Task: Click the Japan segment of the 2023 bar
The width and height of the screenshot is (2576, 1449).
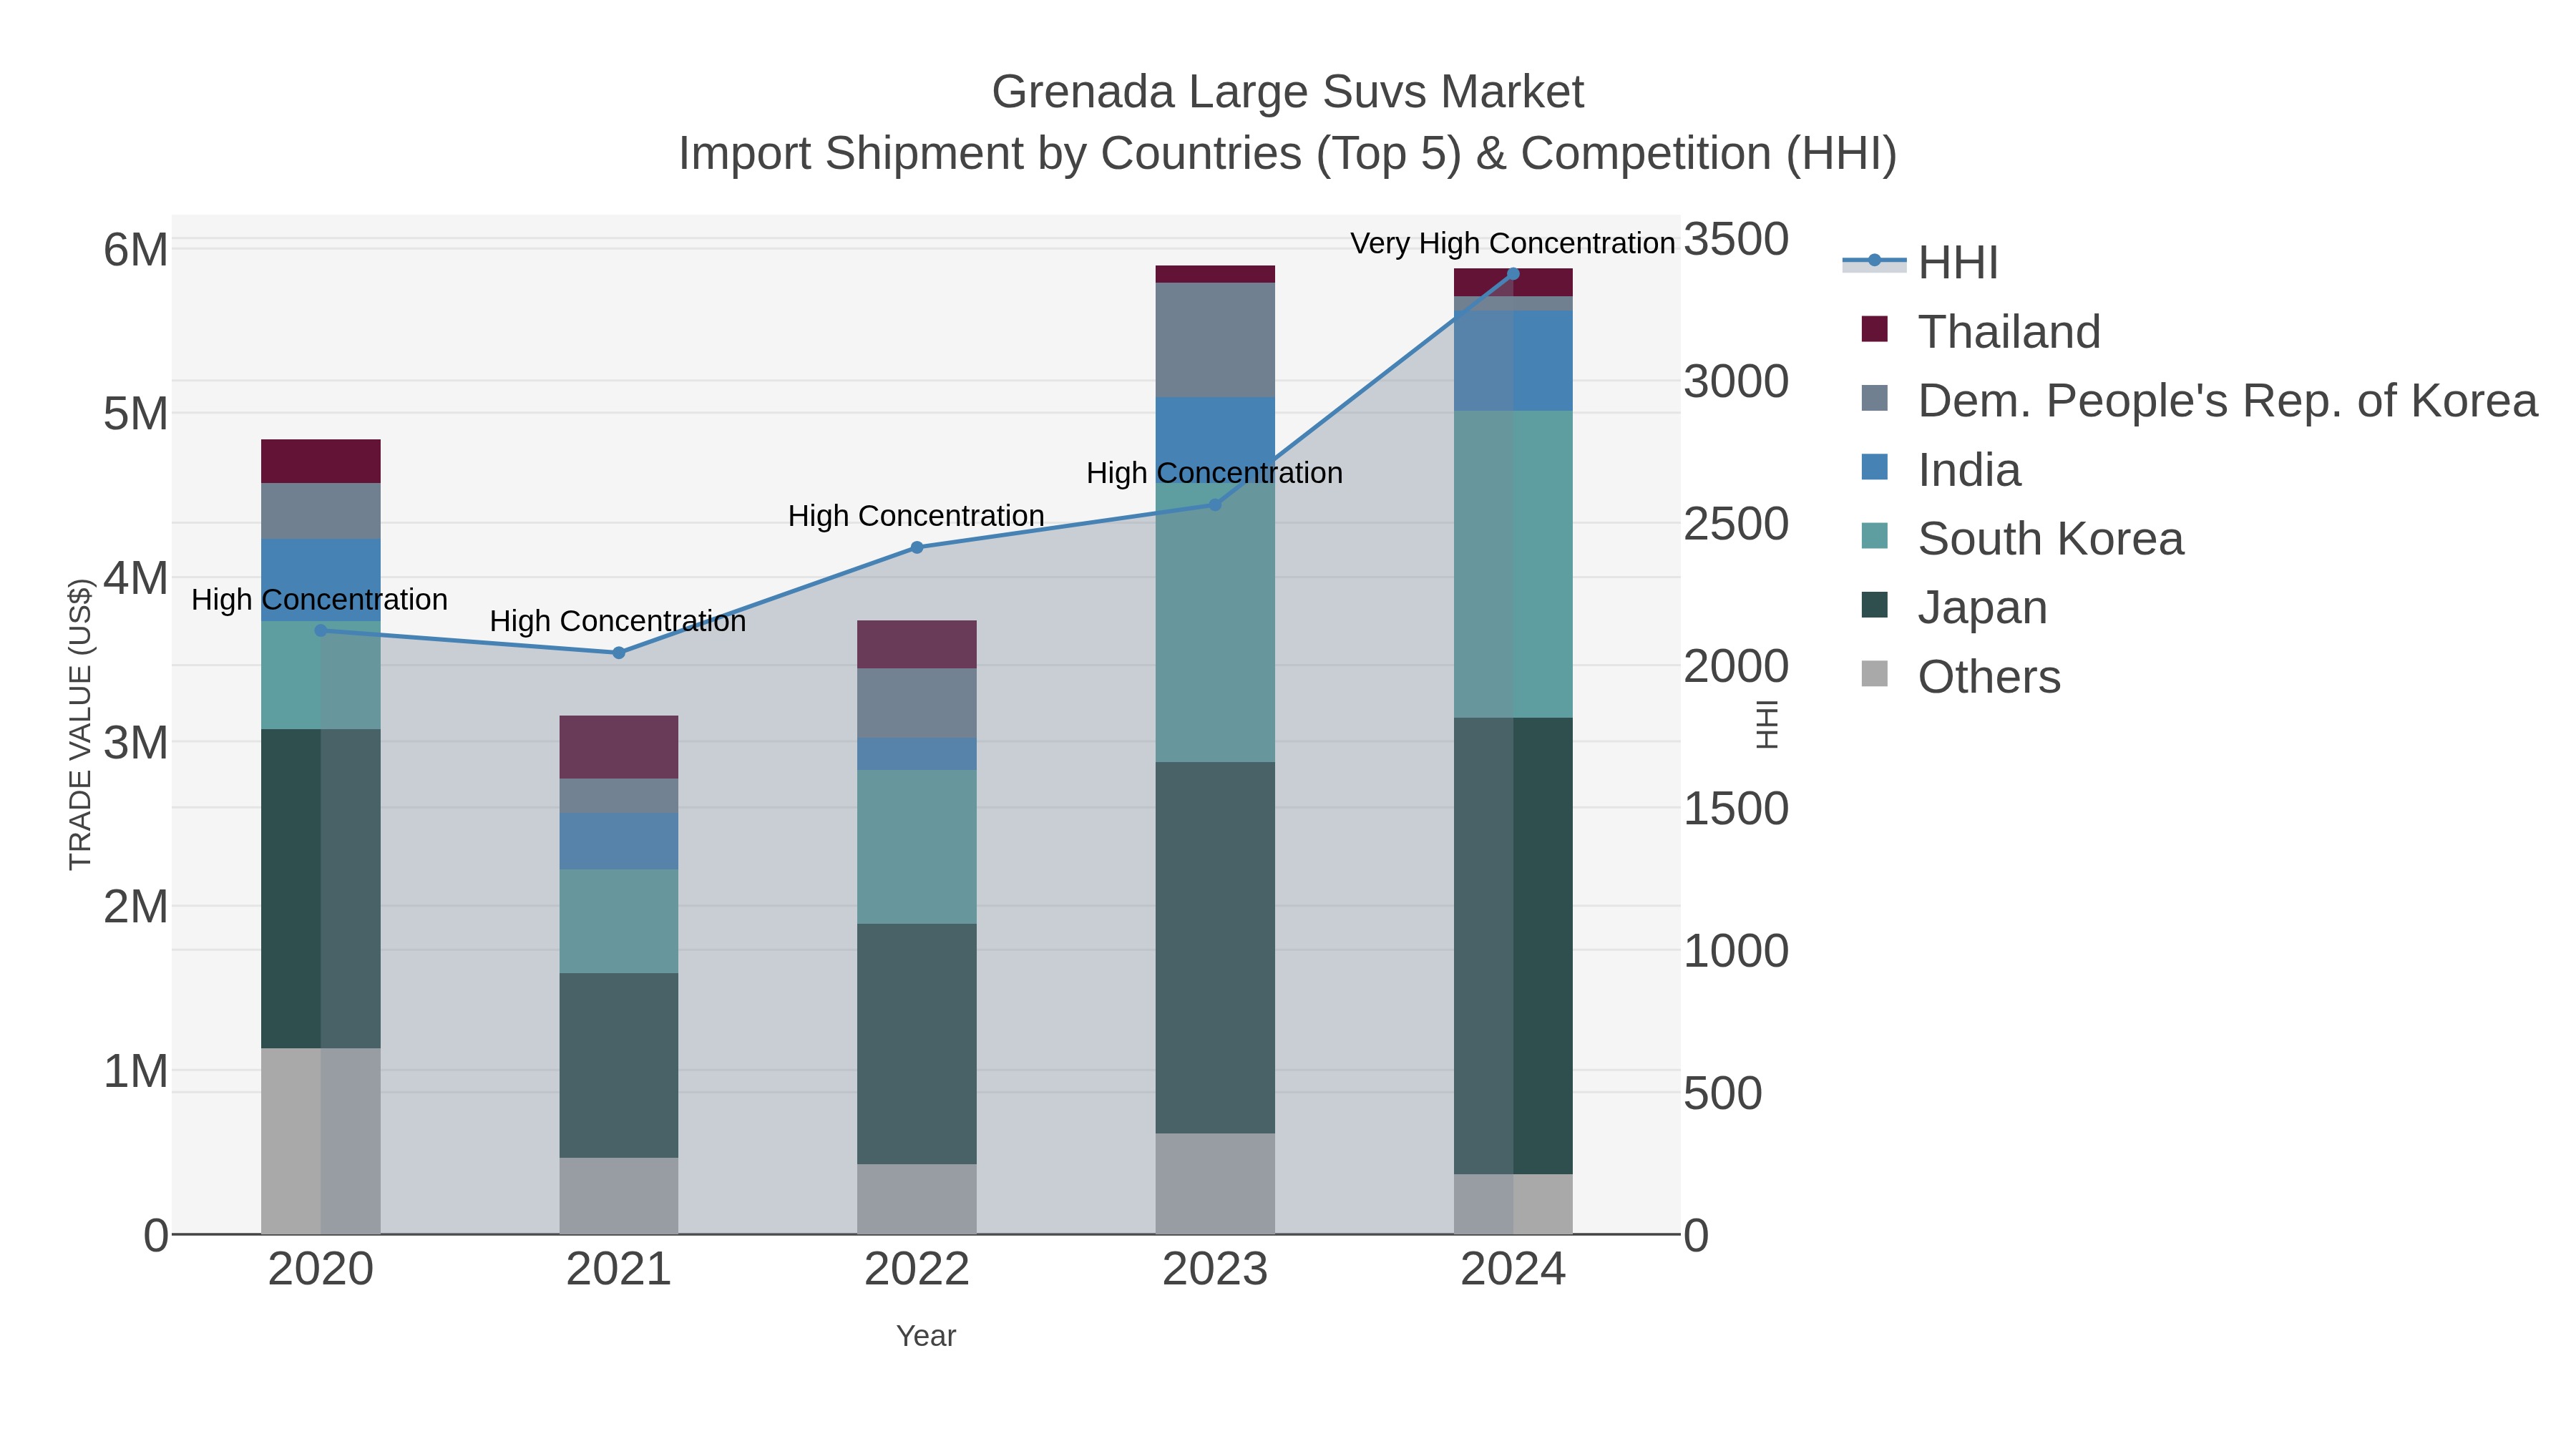Action: pos(1215,948)
